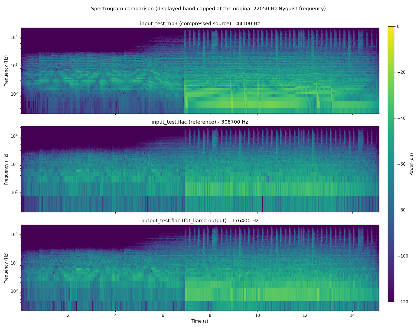Image resolution: width=417 pixels, height=328 pixels.
Task: Click the time axis tick label "6"
Action: coord(163,316)
